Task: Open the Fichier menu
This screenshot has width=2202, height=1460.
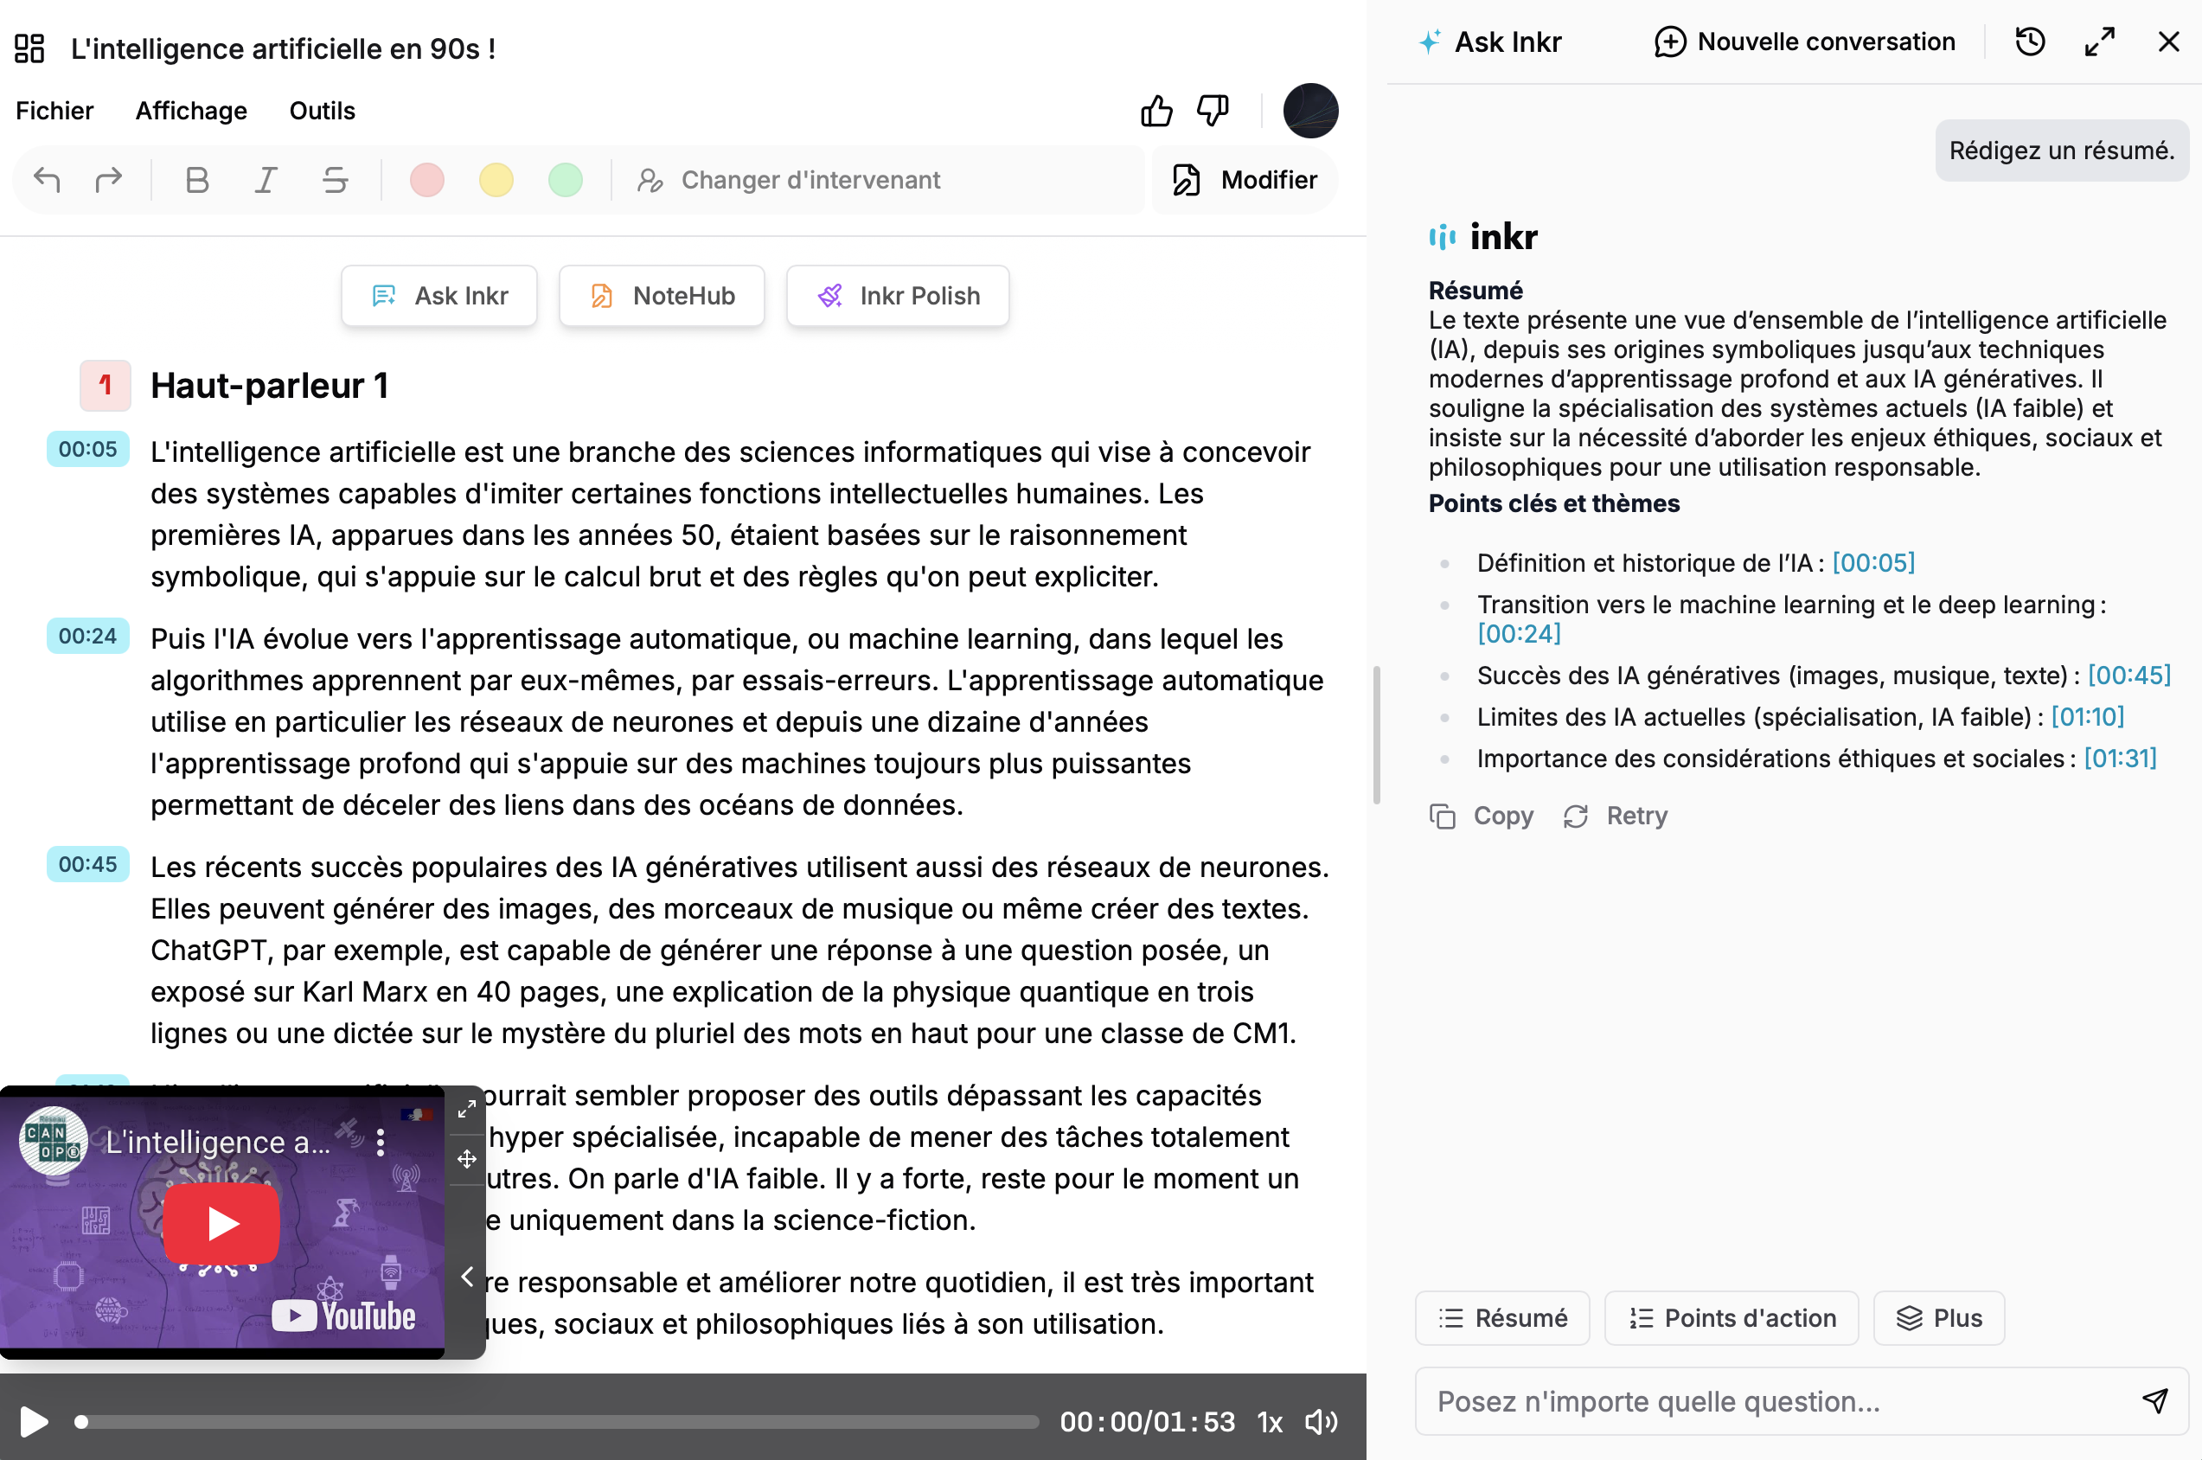Action: pyautogui.click(x=54, y=111)
